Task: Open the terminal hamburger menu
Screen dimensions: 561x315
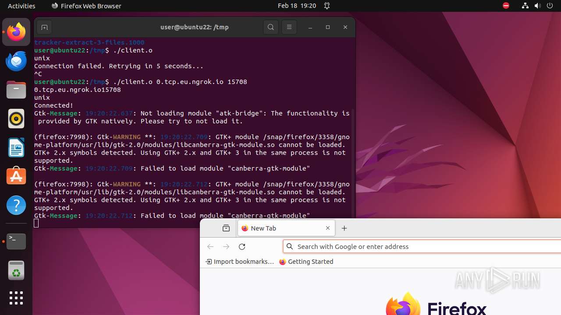Action: 289,27
